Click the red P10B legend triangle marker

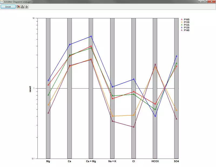(x=181, y=20)
